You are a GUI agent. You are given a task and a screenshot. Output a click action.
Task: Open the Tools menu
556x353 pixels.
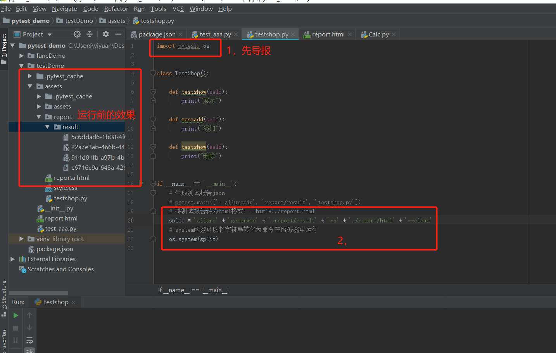[x=159, y=9]
